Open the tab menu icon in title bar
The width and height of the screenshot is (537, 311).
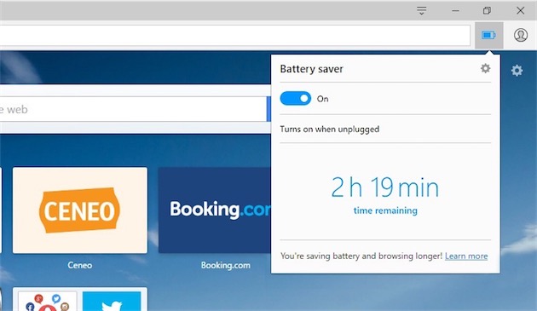click(422, 10)
